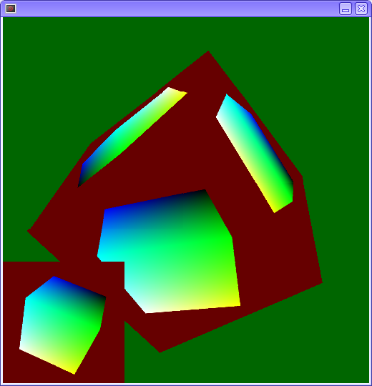Minimize the window with the underscore button

(346, 9)
